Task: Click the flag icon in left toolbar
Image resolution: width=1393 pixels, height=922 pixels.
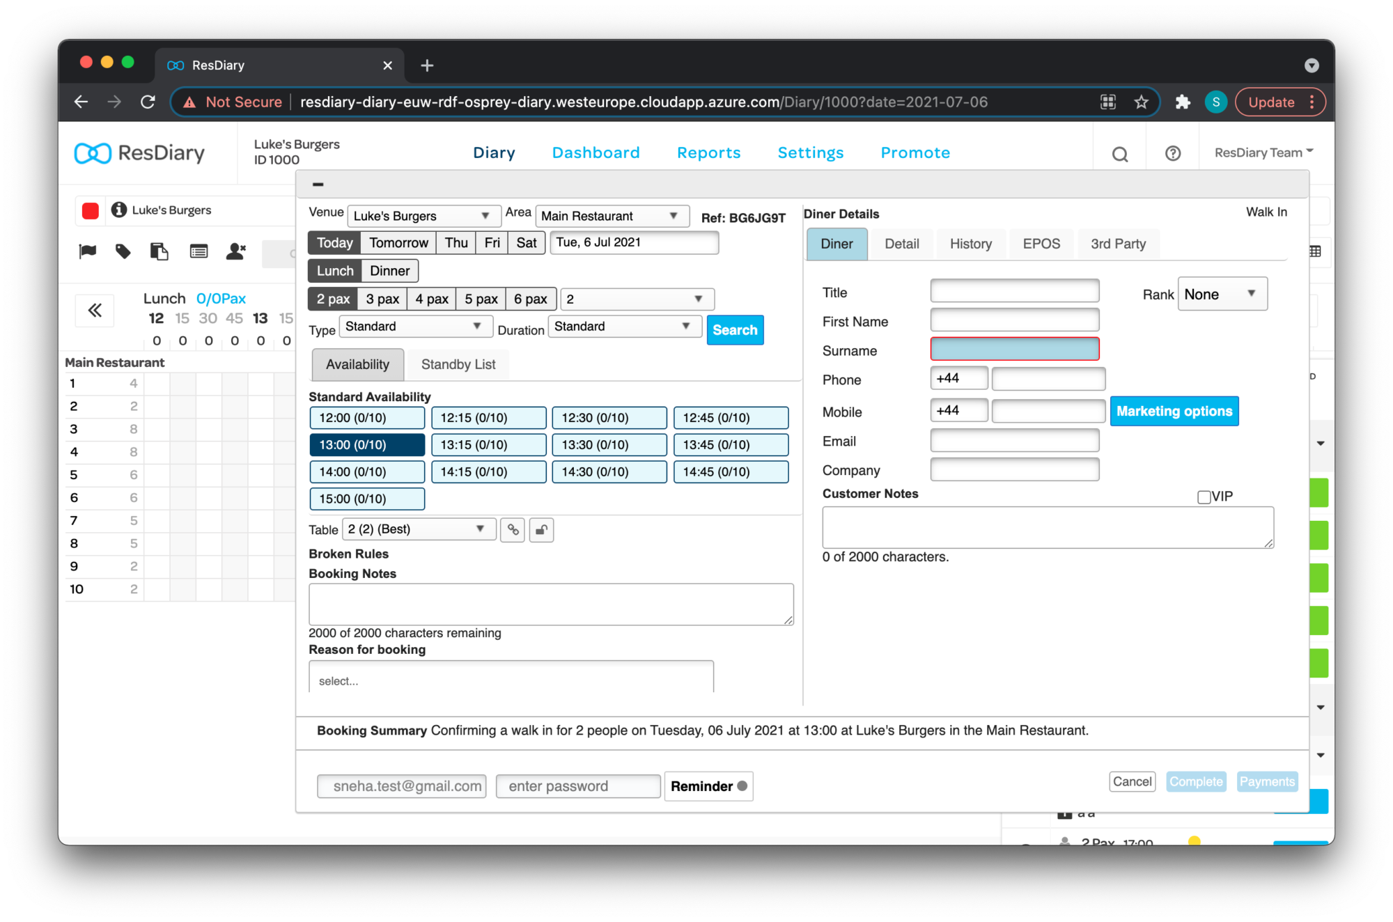Action: [88, 251]
